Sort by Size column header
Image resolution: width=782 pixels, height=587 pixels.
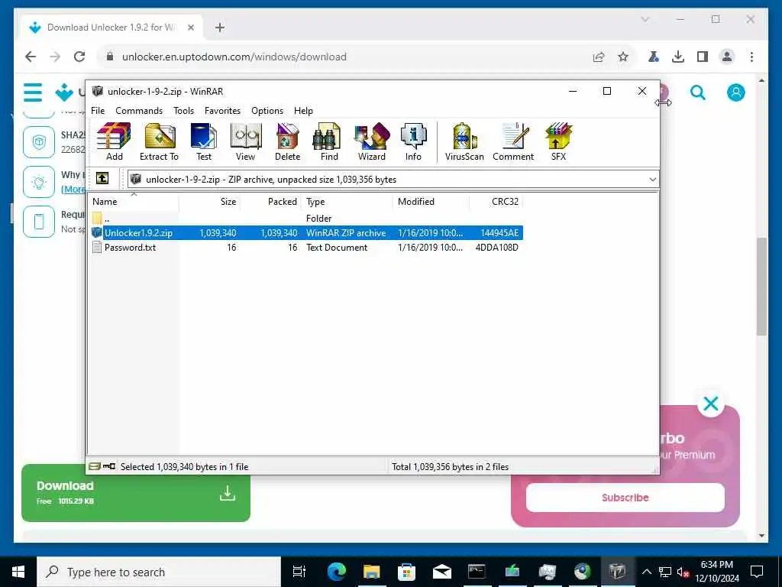pyautogui.click(x=209, y=202)
